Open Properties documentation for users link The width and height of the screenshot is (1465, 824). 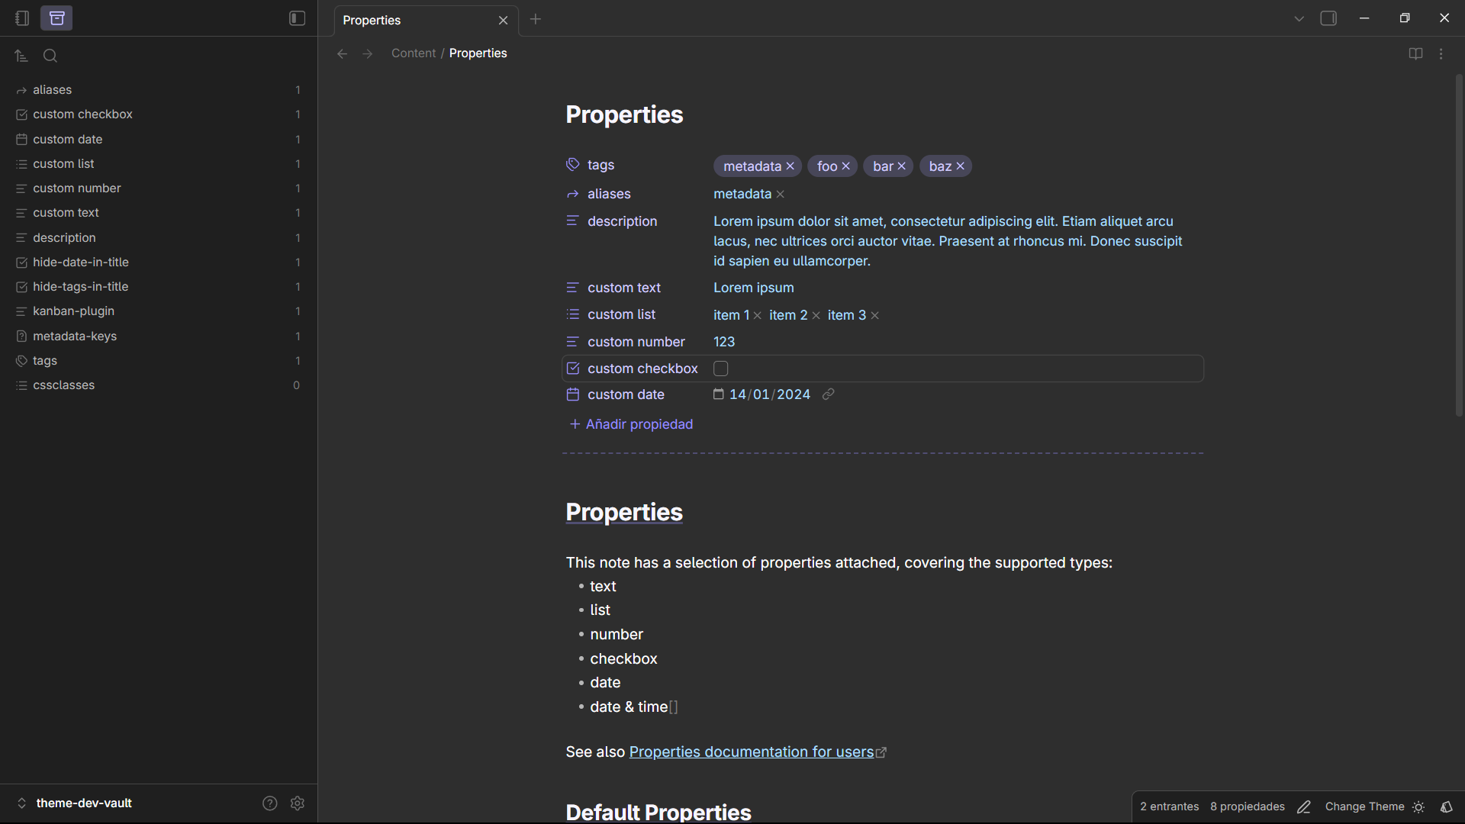pyautogui.click(x=752, y=752)
